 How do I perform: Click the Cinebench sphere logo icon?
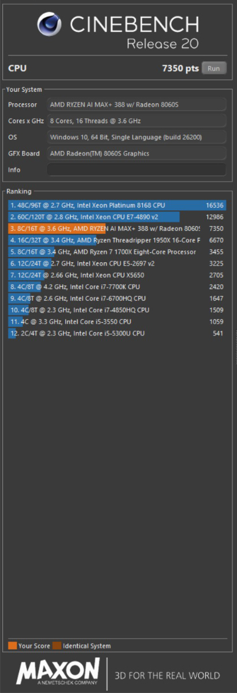50,24
